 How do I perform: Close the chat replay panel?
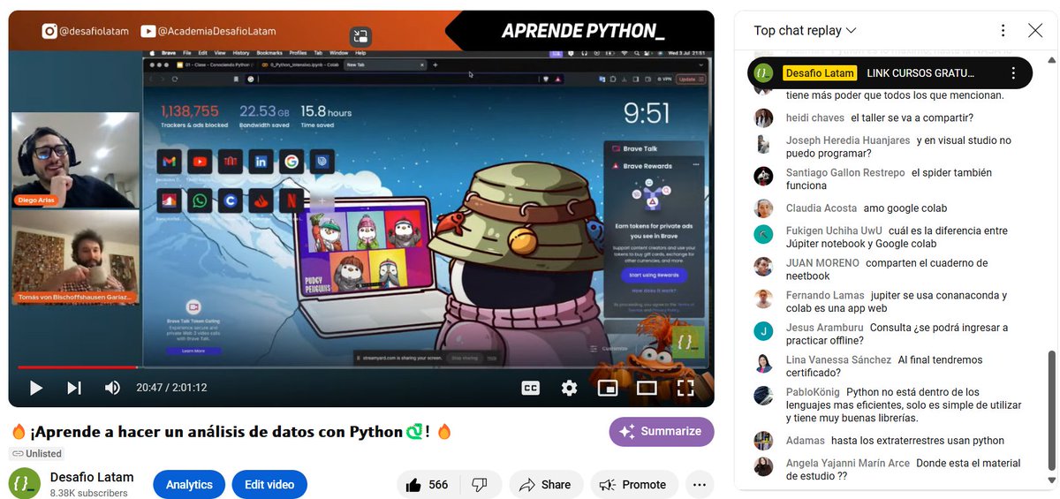click(1035, 31)
